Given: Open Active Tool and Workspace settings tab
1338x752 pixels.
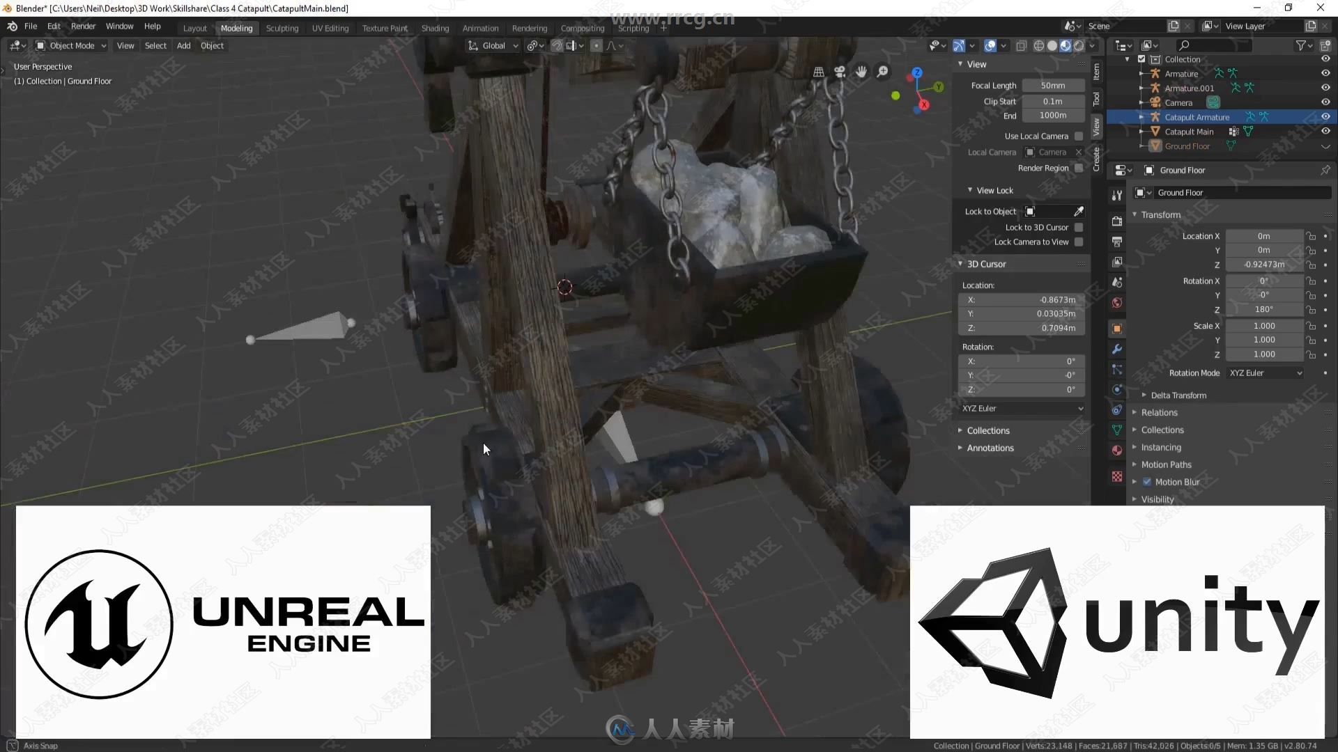Looking at the screenshot, I should (1117, 196).
